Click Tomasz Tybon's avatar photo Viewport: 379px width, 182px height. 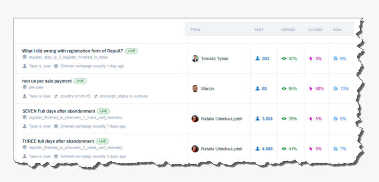tap(195, 58)
